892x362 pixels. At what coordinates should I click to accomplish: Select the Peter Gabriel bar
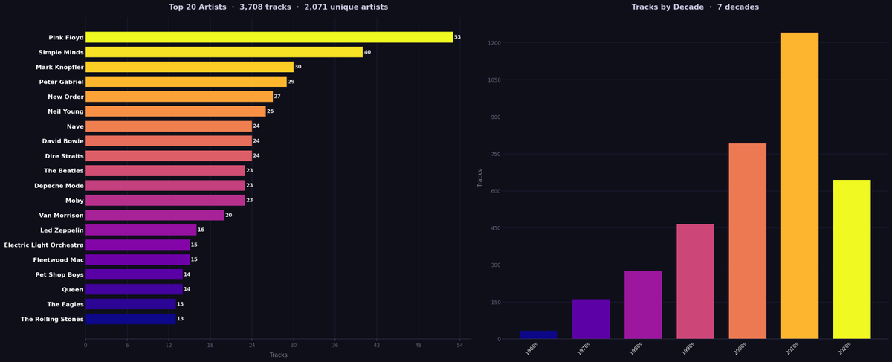[x=186, y=82]
